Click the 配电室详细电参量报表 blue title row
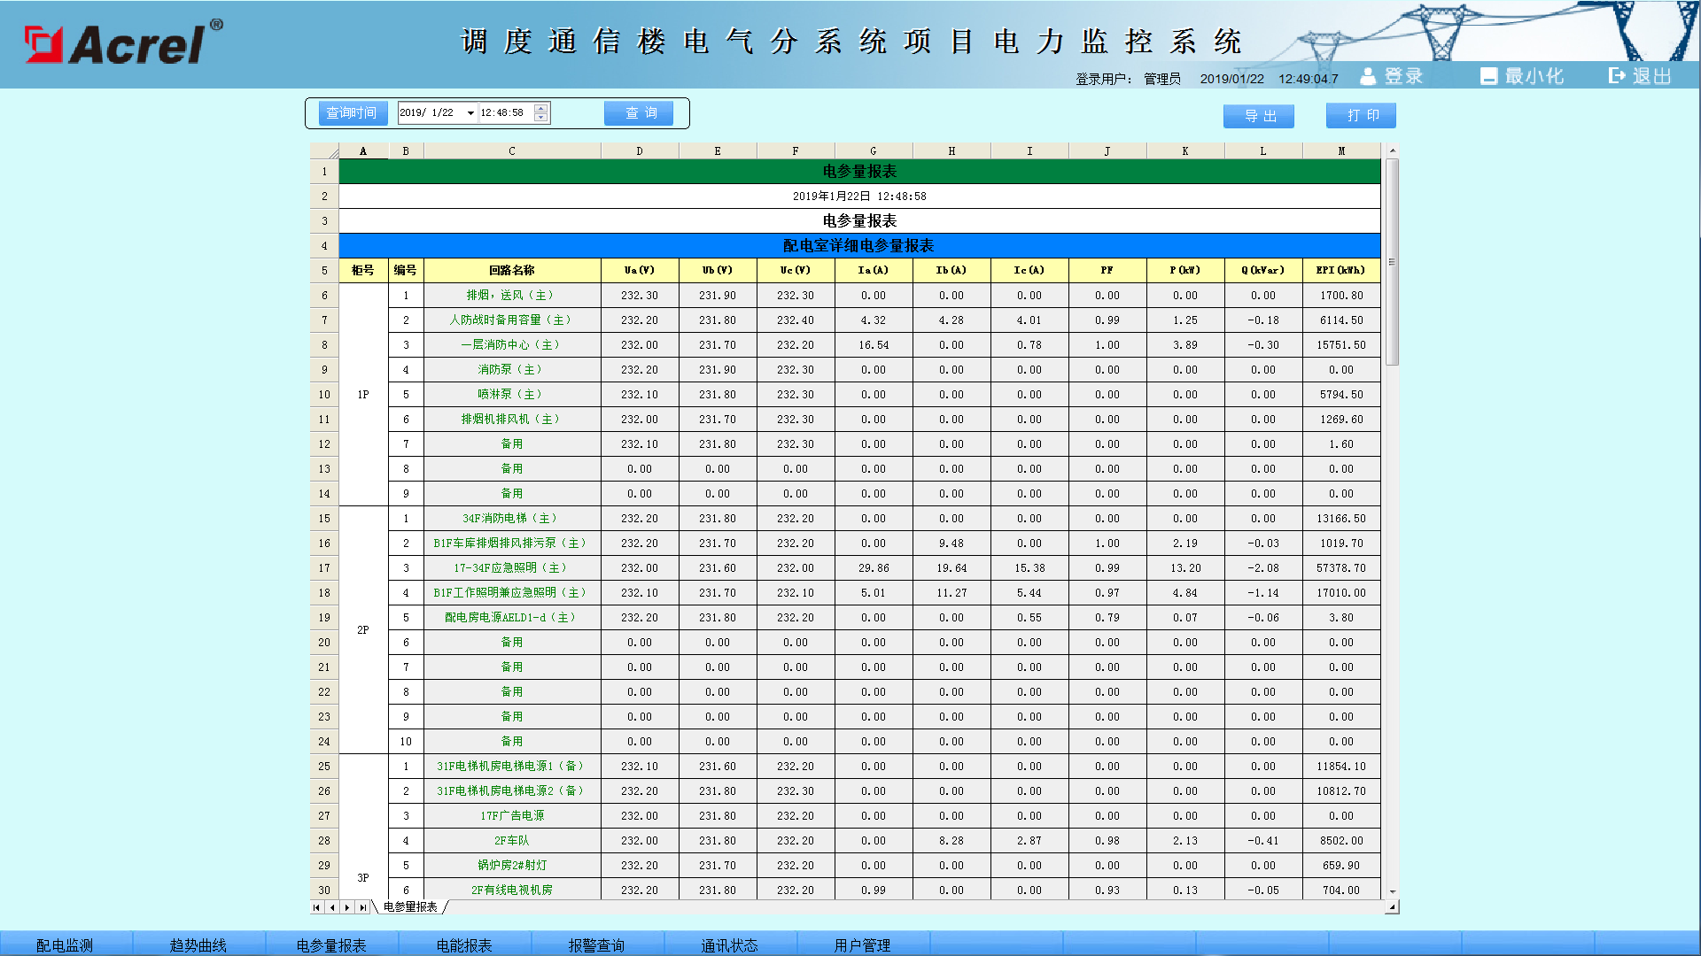This screenshot has width=1701, height=956. pyautogui.click(x=859, y=246)
